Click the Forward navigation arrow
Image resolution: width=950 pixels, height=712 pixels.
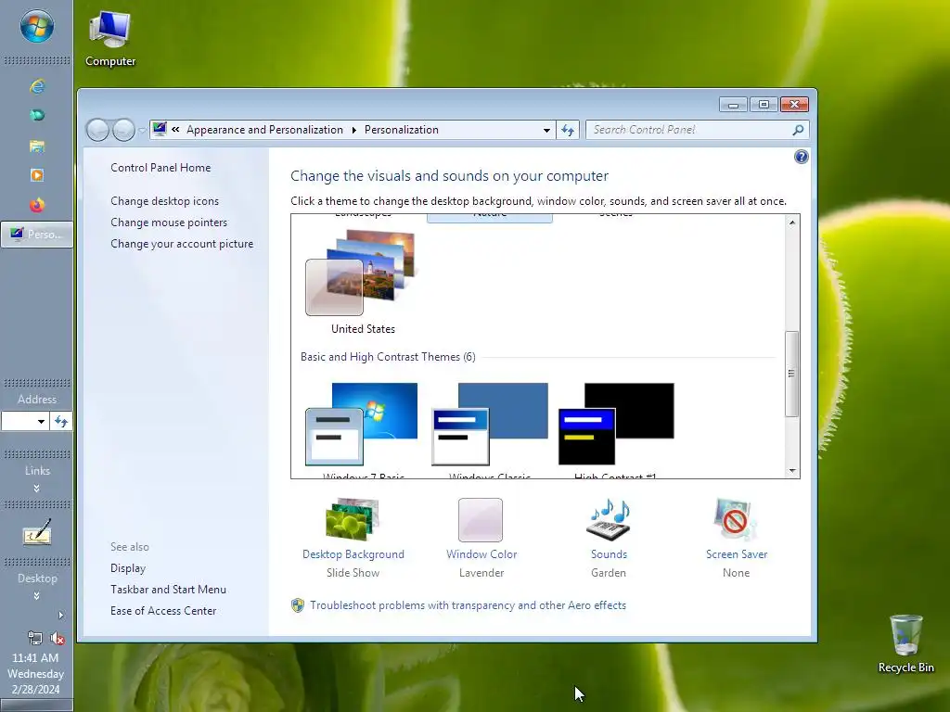123,130
